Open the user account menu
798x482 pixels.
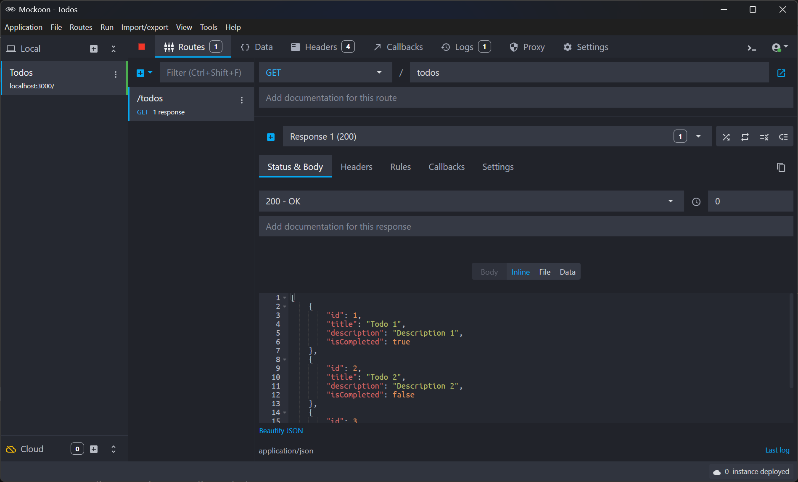coord(780,48)
